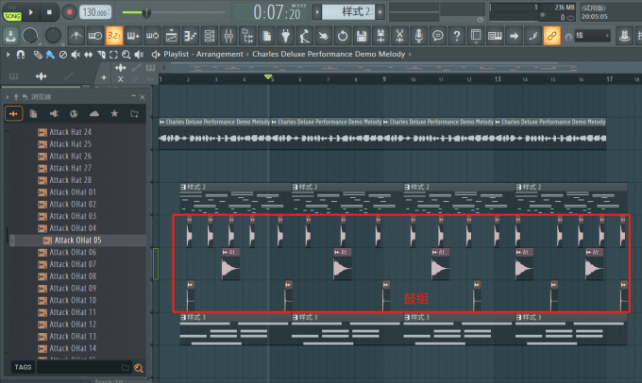Viewport: 642px width, 383px height.
Task: Open the plugin database plug icon
Action: 286,36
